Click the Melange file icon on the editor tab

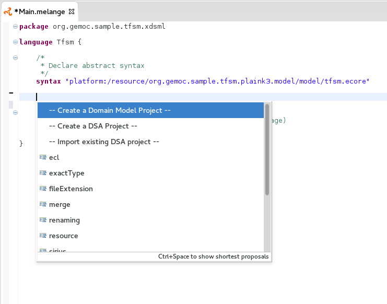point(8,11)
